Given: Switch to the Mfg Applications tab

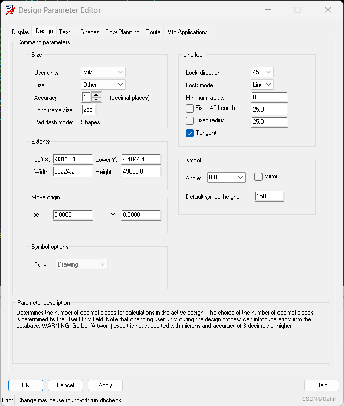Looking at the screenshot, I should click(187, 32).
